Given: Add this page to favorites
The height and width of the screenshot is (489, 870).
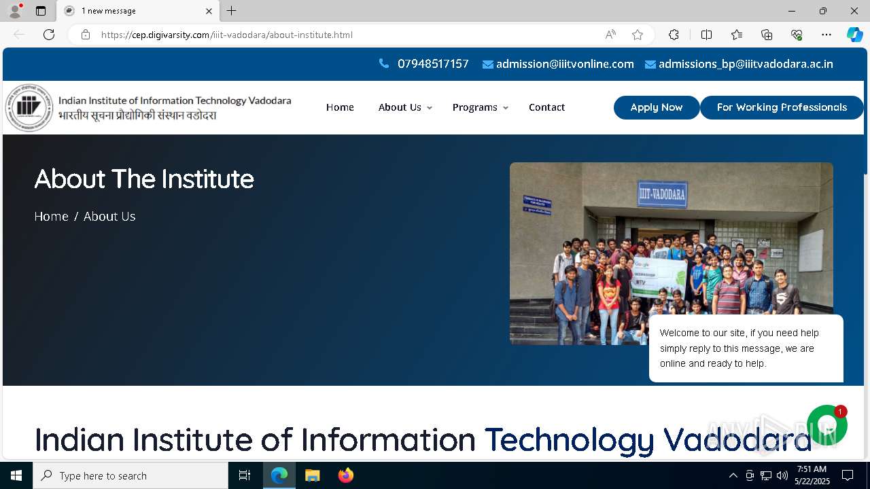Looking at the screenshot, I should coord(638,35).
